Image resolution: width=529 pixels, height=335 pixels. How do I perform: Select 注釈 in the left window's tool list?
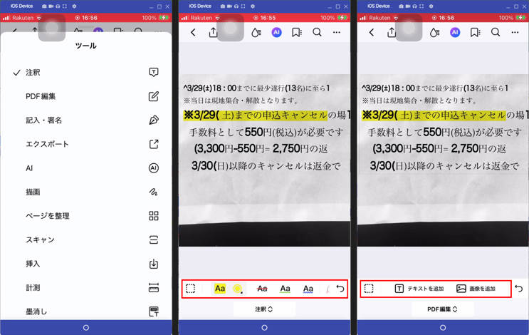[x=86, y=72]
